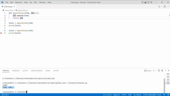The width and height of the screenshot is (170, 96).
Task: Click the terminal scrollbar thumb
Action: (164, 86)
